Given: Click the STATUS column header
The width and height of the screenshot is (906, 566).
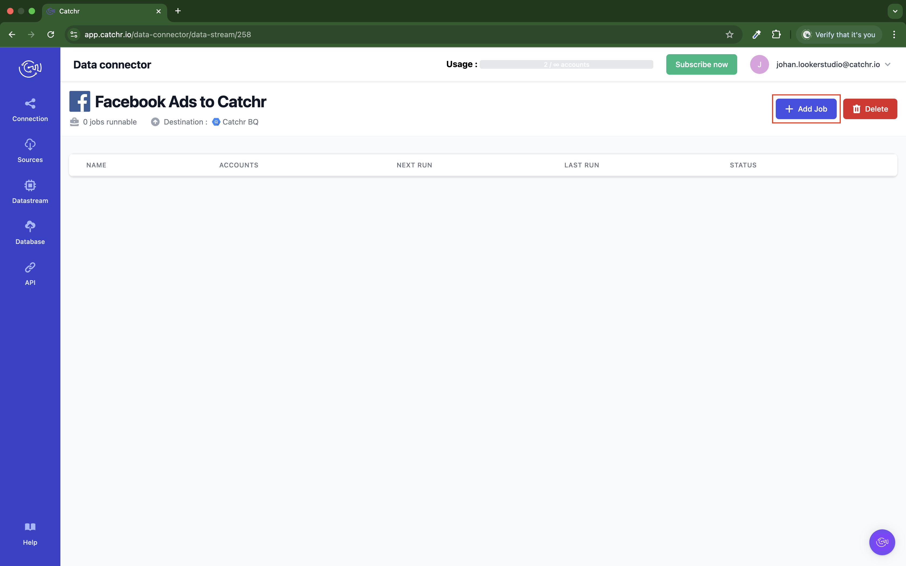Looking at the screenshot, I should pyautogui.click(x=743, y=165).
